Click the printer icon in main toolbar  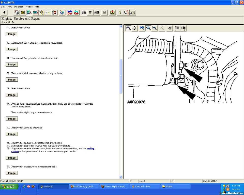[x=104, y=12]
